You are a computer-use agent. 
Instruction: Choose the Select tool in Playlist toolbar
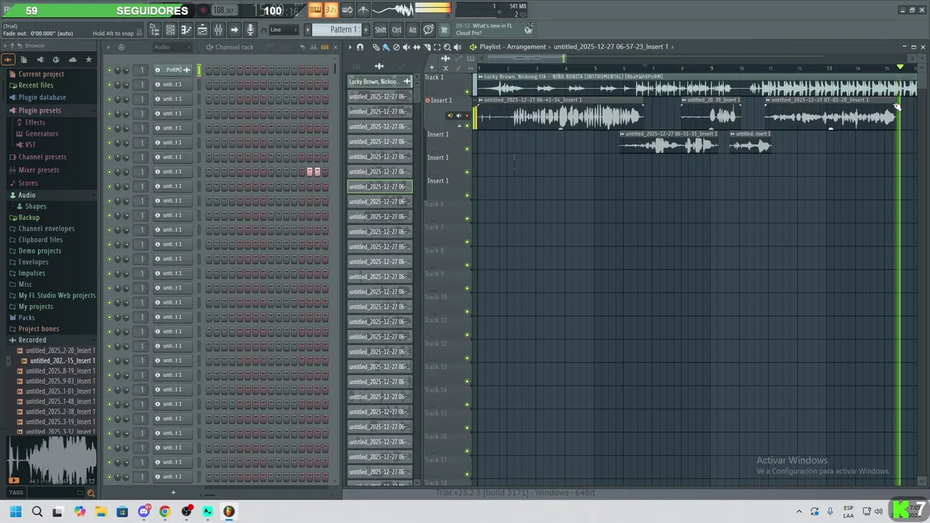click(437, 47)
